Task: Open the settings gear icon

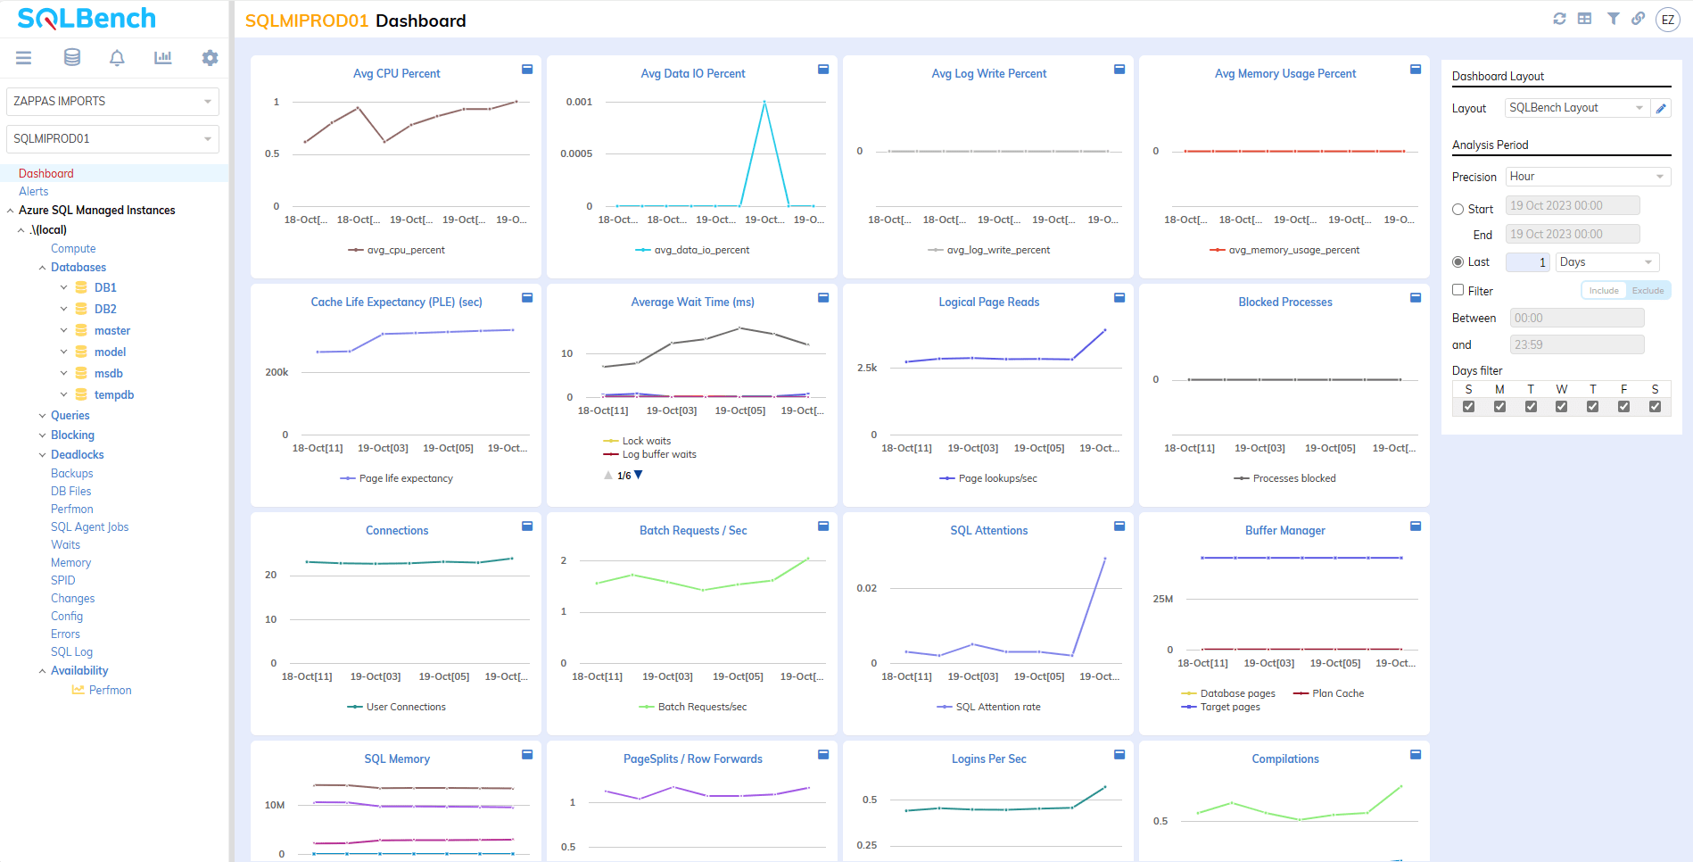Action: pyautogui.click(x=210, y=58)
